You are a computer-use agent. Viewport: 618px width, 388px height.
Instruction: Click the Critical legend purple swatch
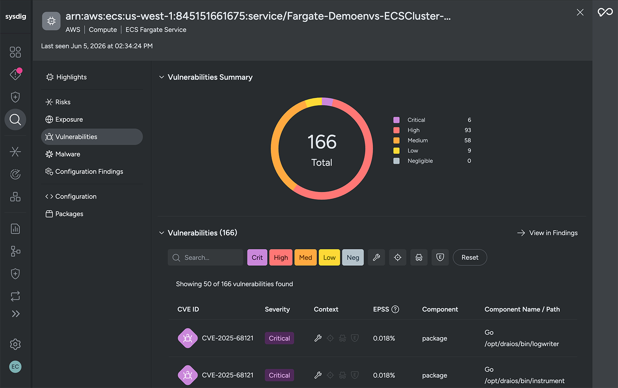click(396, 120)
